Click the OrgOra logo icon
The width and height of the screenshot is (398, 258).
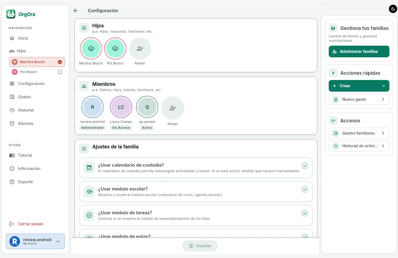pos(11,14)
